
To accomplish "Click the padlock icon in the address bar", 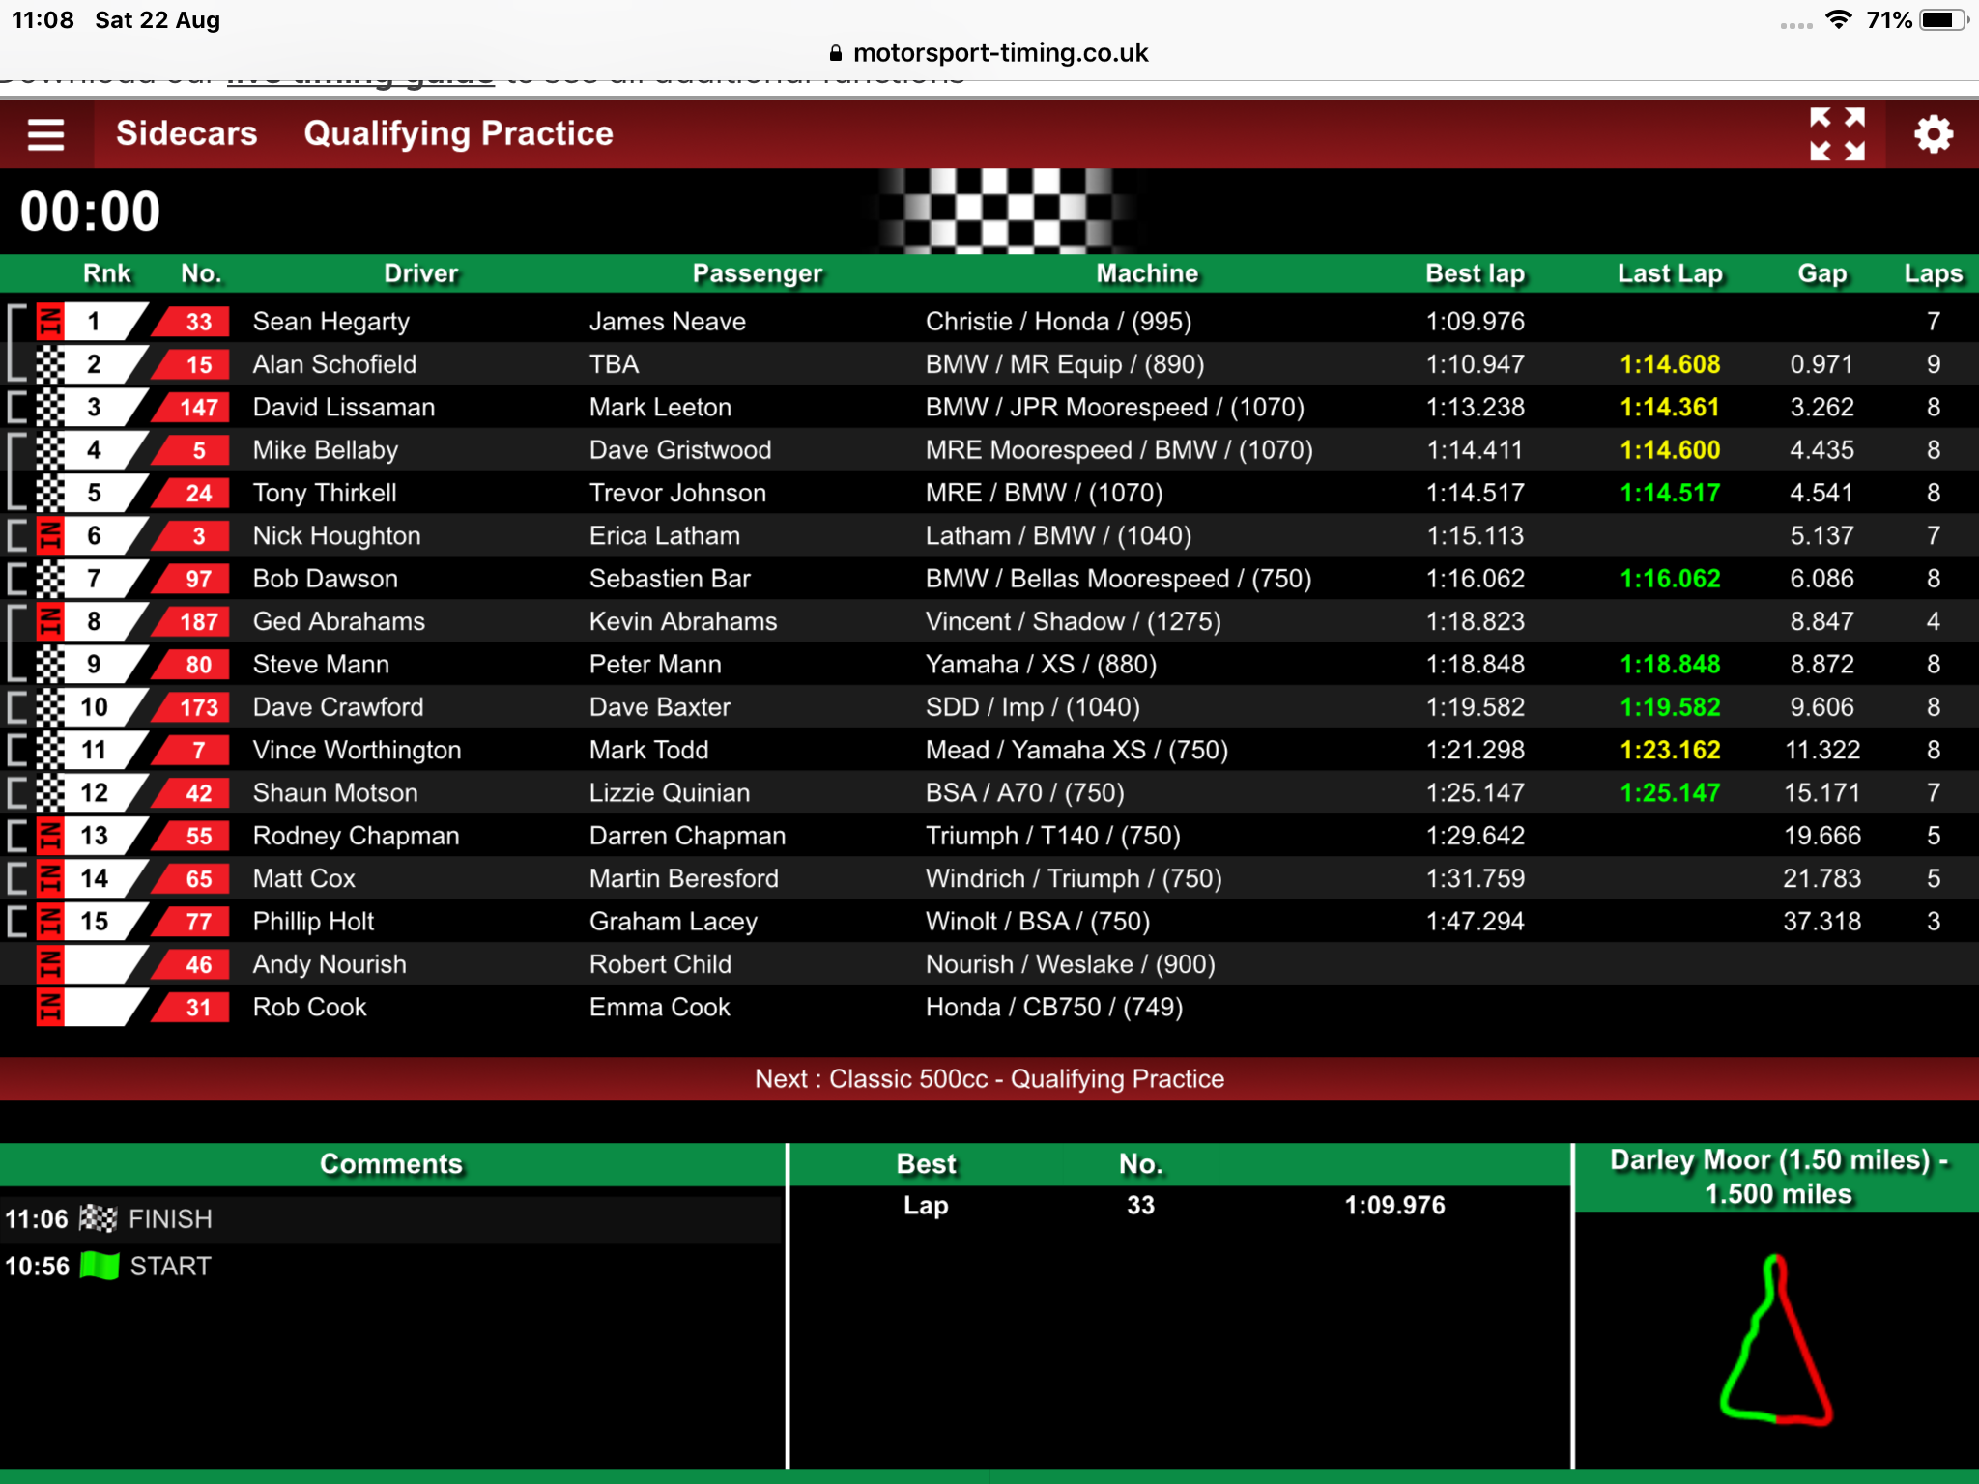I will (x=836, y=53).
